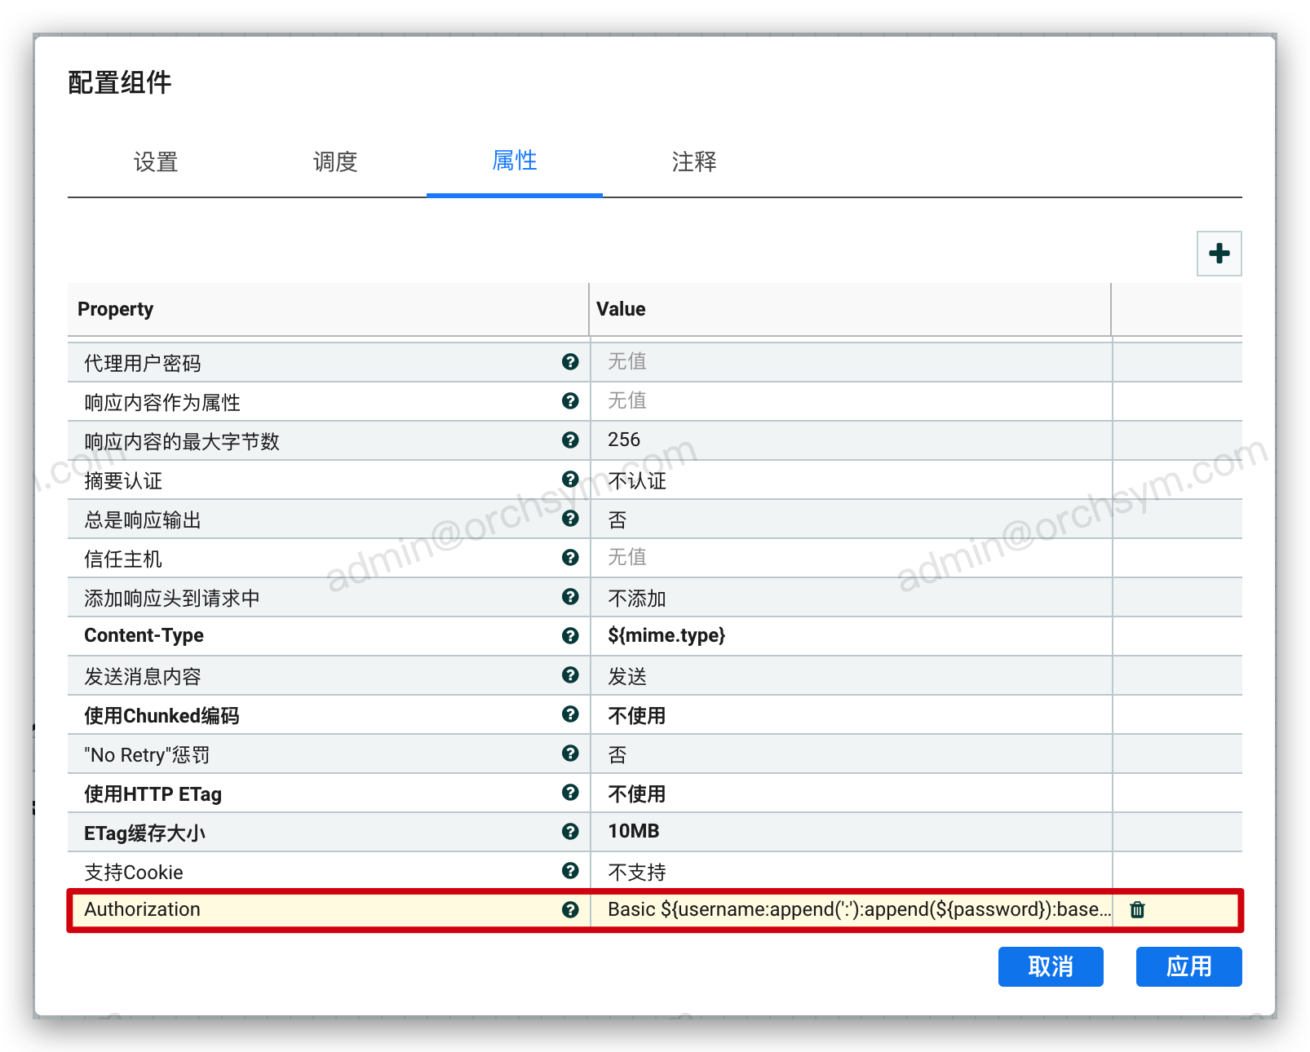Switch to the 设置 tab

(156, 162)
